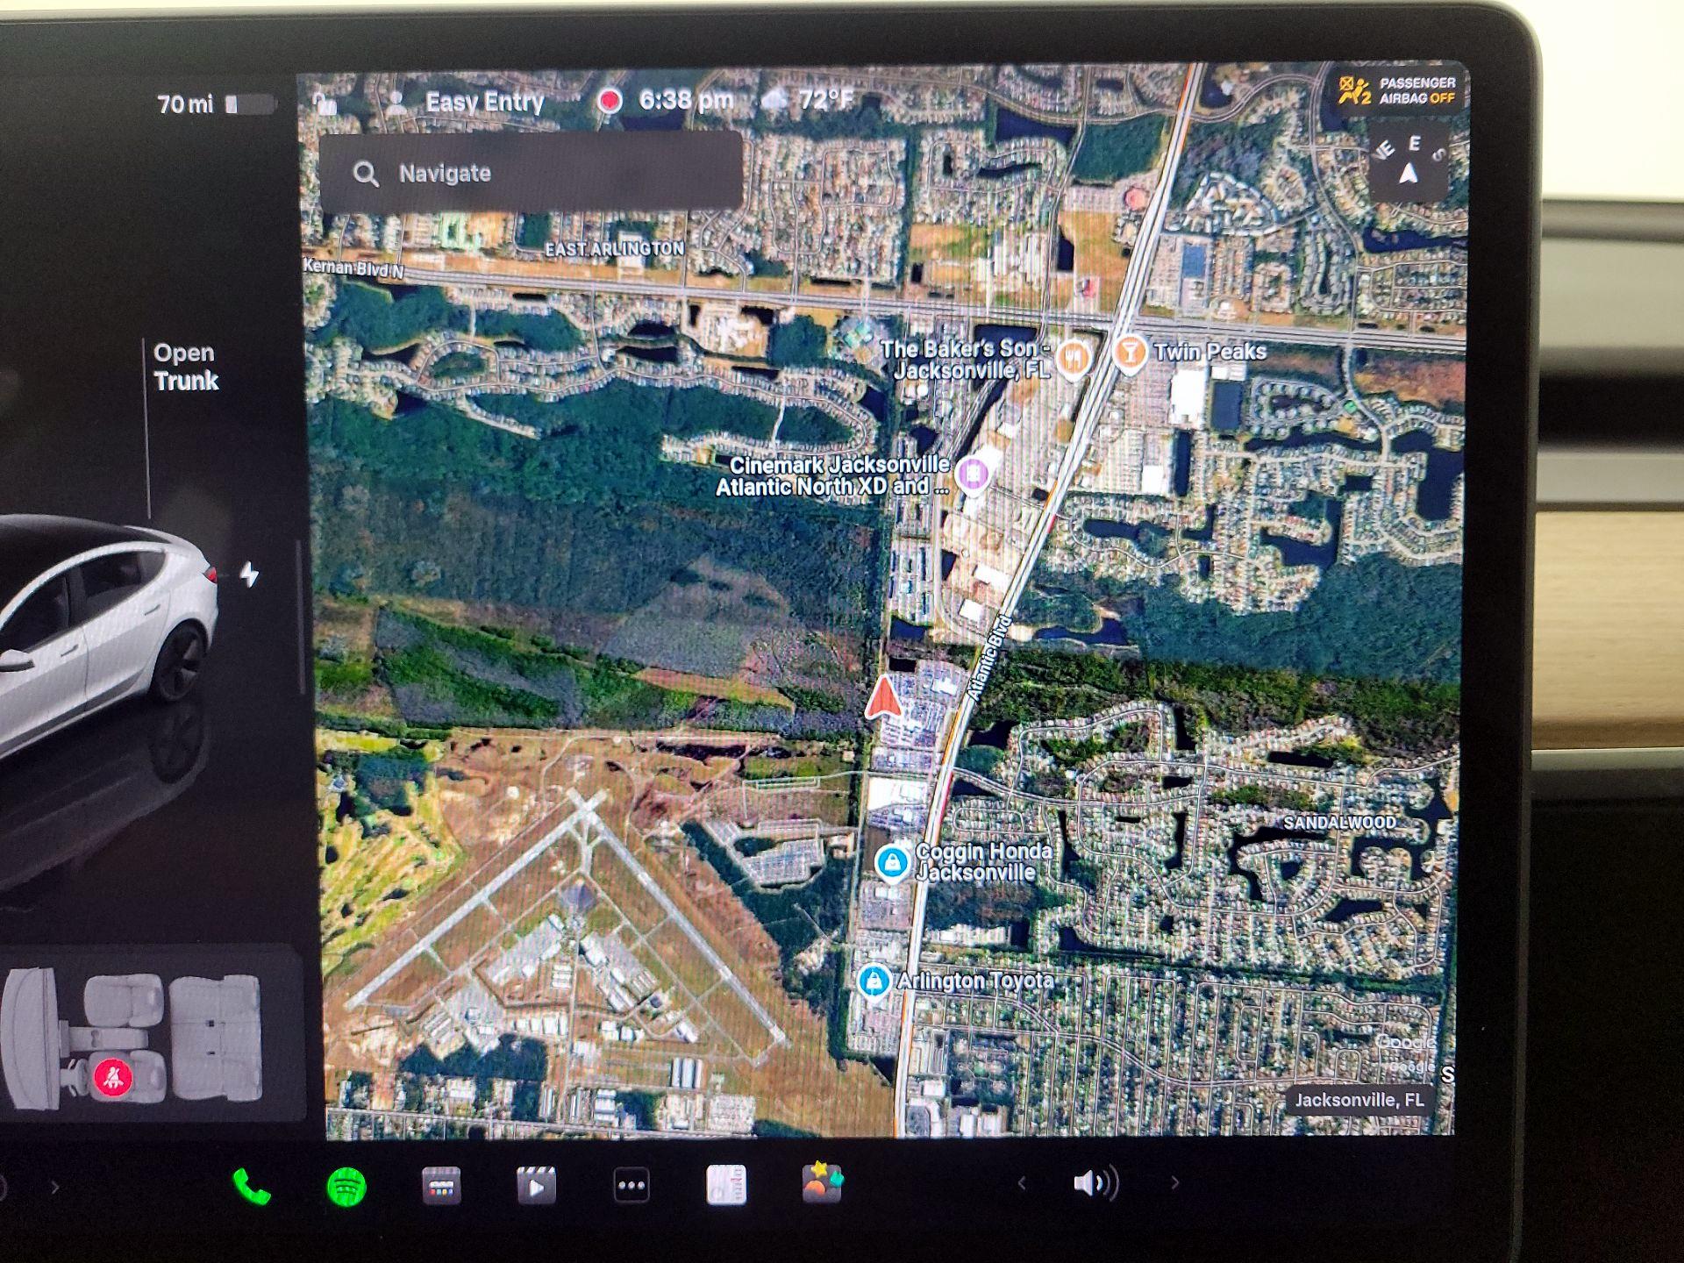Select the Coggin Honda Jacksonville pin

pos(892,862)
